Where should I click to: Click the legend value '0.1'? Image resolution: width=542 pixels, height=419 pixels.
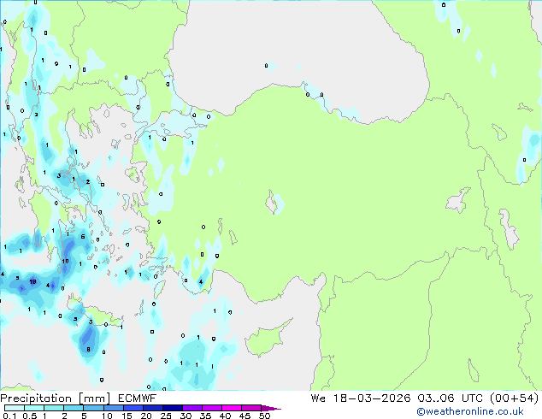(9, 416)
